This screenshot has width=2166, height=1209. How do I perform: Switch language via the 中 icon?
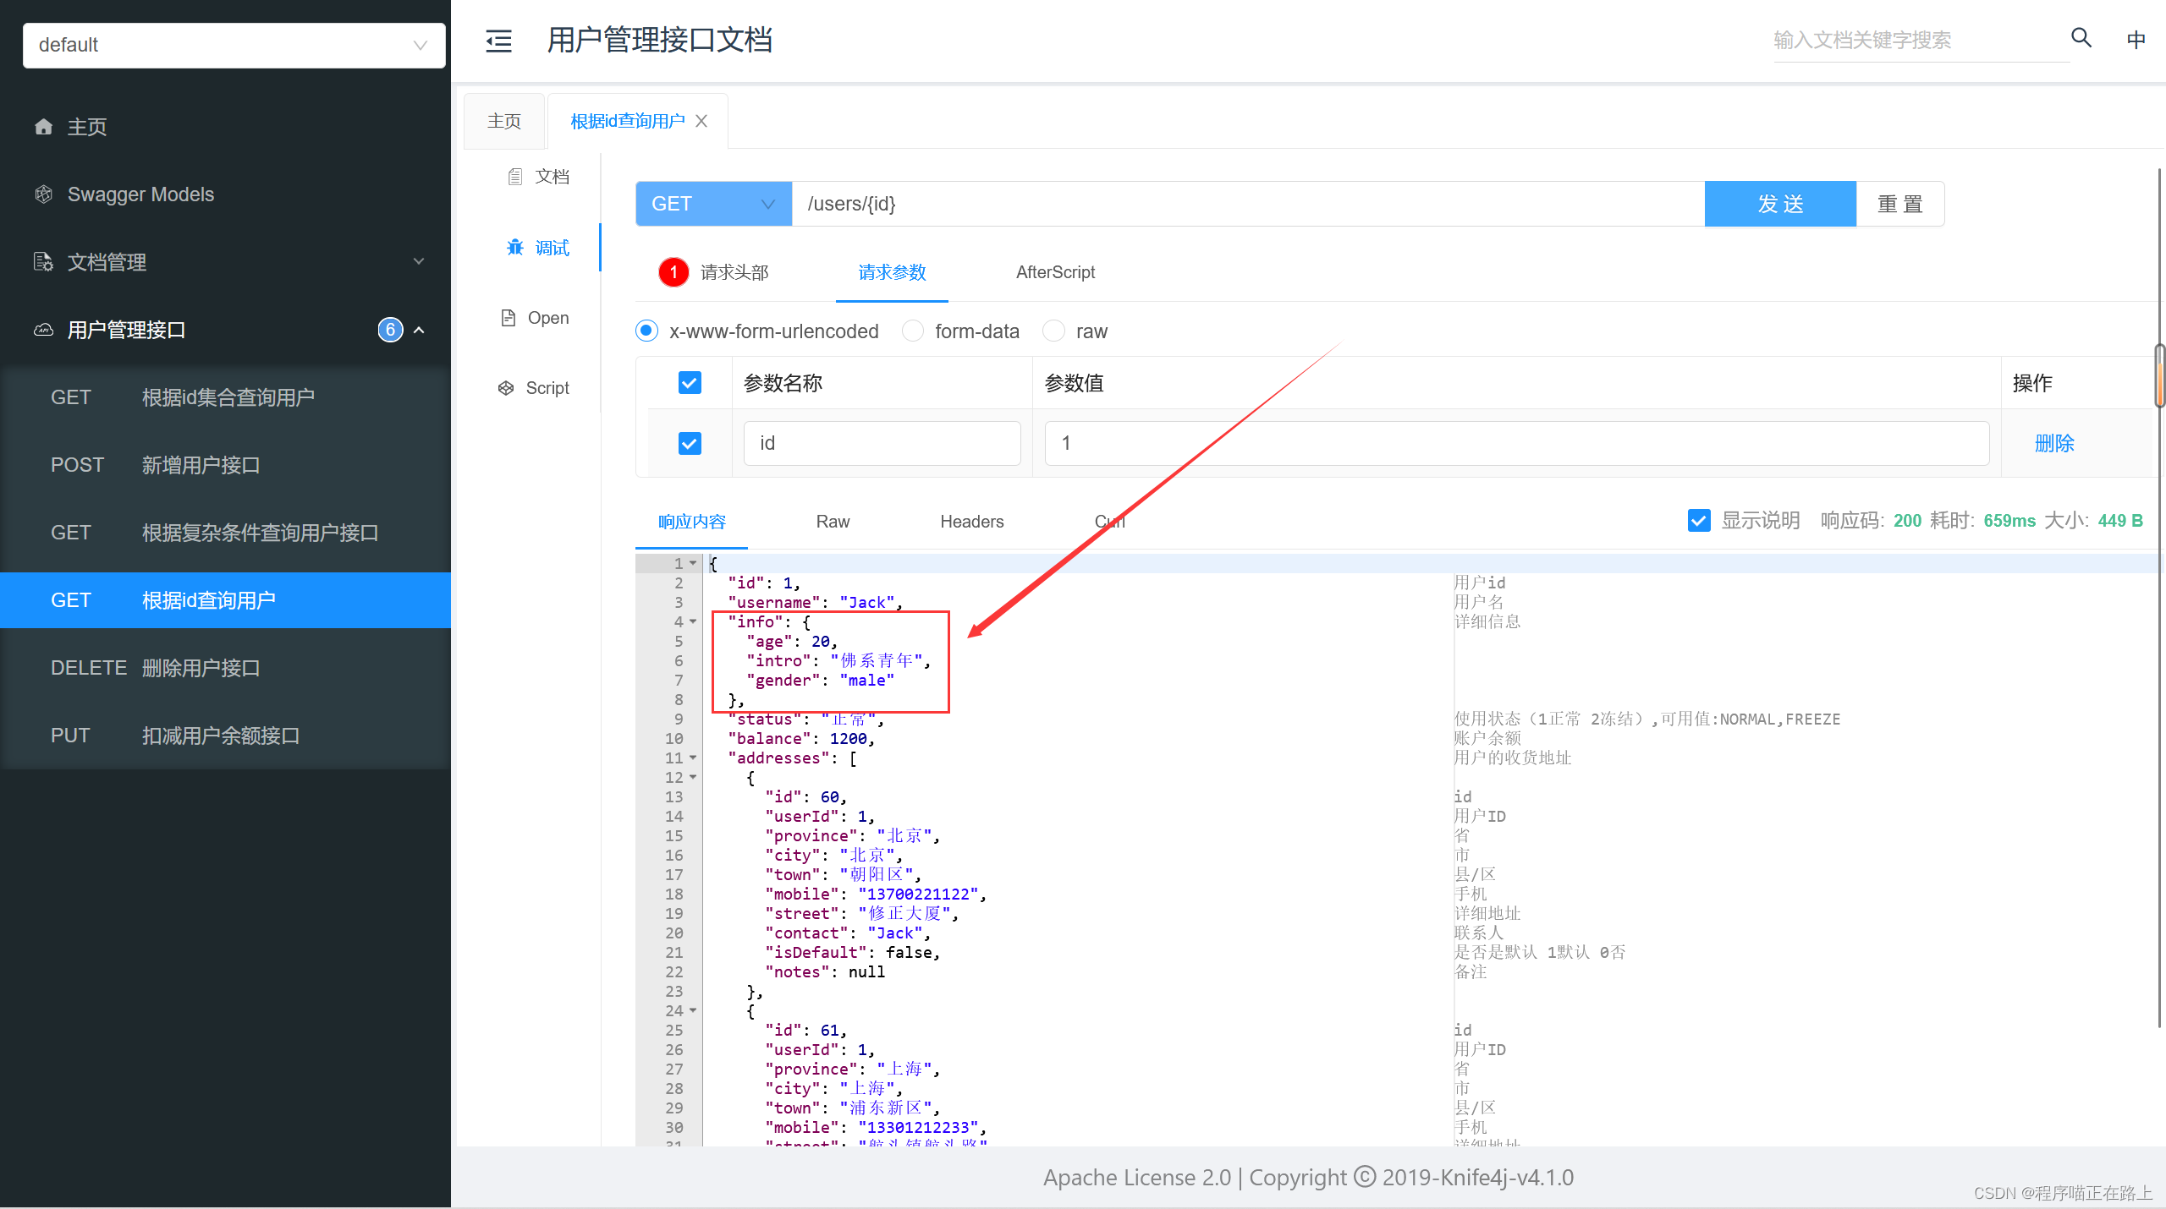coord(2136,39)
